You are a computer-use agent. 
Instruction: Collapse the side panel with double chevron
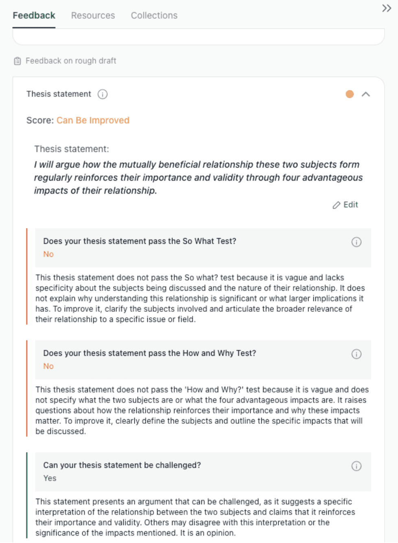(x=386, y=8)
